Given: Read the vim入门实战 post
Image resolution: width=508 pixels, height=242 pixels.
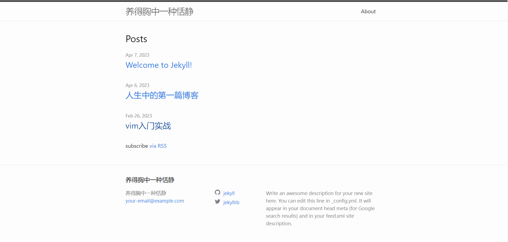Looking at the screenshot, I should tap(148, 126).
